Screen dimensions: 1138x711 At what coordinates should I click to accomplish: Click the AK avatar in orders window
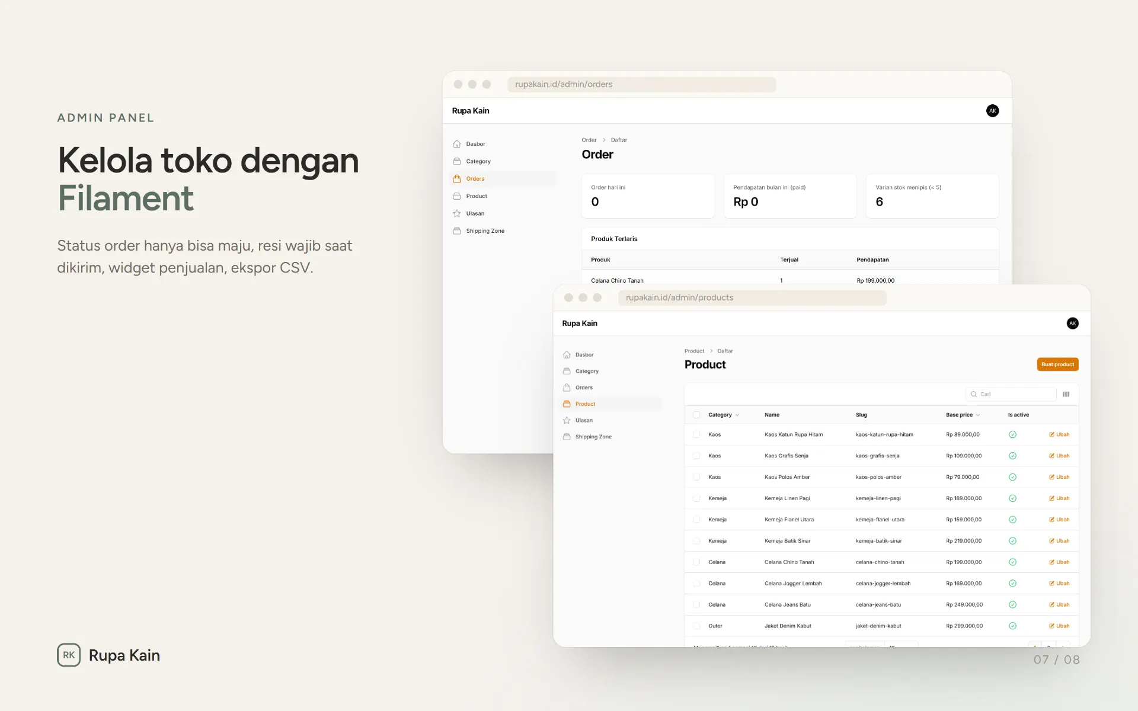tap(992, 111)
